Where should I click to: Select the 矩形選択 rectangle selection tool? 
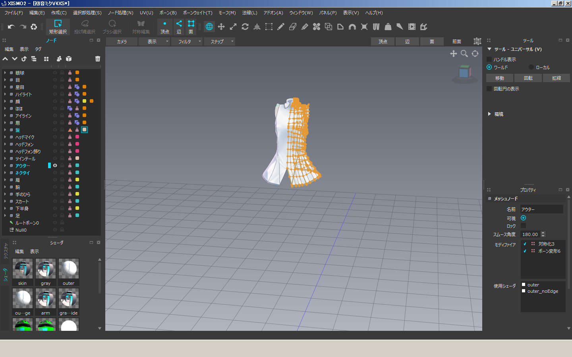58,27
